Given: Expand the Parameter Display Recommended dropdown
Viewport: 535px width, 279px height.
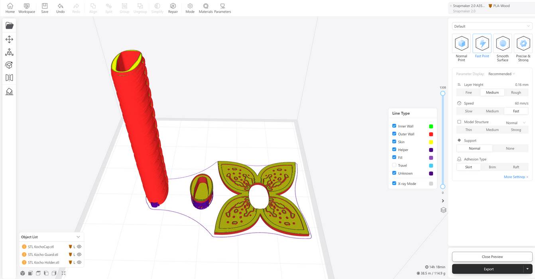Looking at the screenshot, I should coord(502,74).
